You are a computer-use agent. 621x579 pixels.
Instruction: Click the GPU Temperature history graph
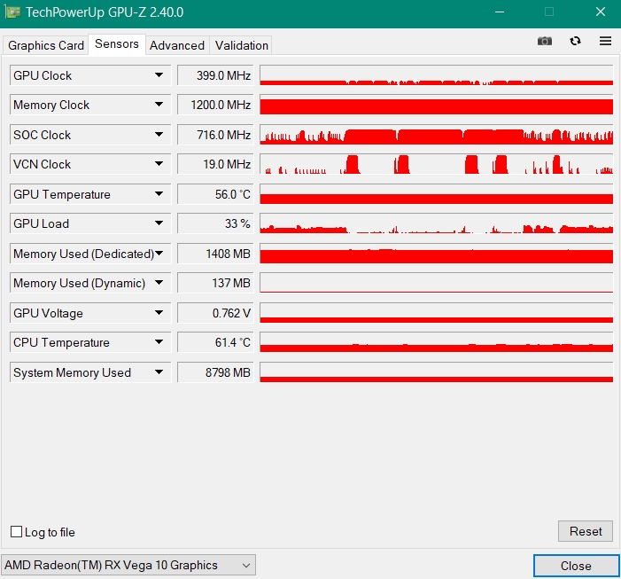(x=437, y=194)
